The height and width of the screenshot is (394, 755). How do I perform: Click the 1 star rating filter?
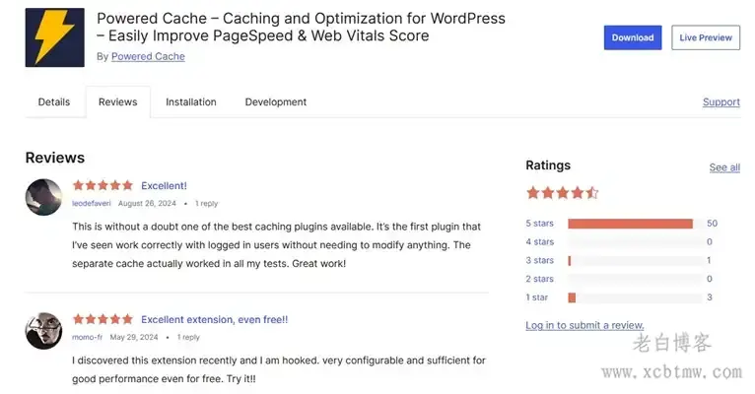point(537,297)
